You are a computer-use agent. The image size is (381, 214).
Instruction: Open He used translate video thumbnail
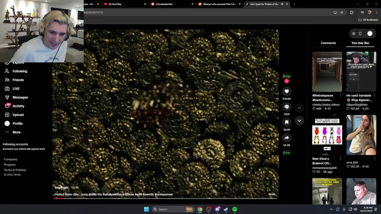tap(361, 72)
